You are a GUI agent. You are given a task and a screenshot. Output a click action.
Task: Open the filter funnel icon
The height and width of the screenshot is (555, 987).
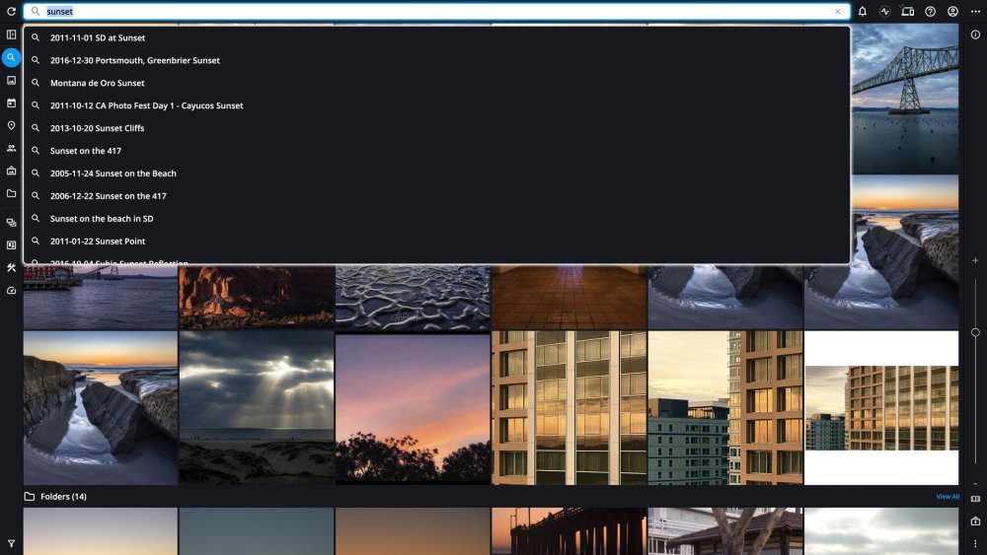[11, 544]
